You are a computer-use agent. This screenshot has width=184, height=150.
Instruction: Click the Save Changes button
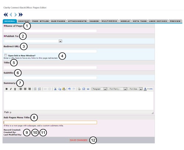[78, 140]
